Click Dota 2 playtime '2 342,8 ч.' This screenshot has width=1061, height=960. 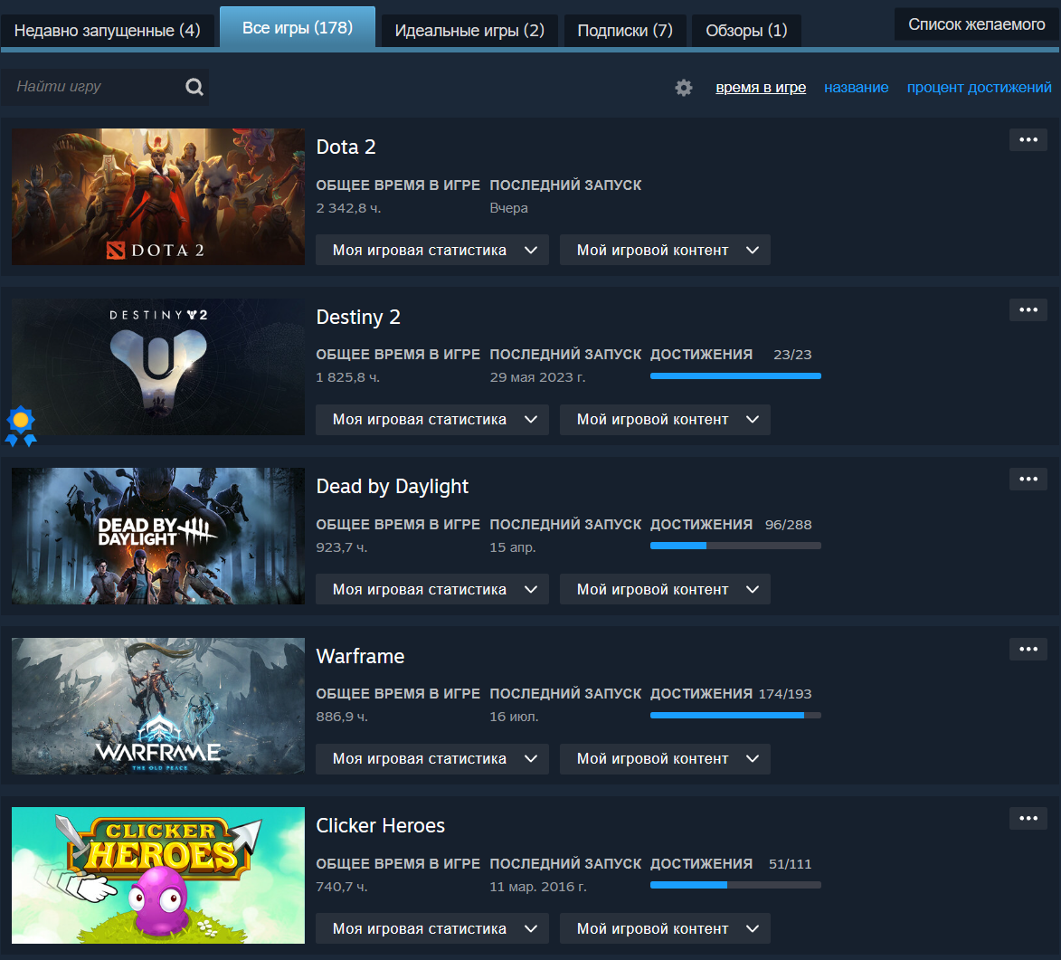point(348,208)
